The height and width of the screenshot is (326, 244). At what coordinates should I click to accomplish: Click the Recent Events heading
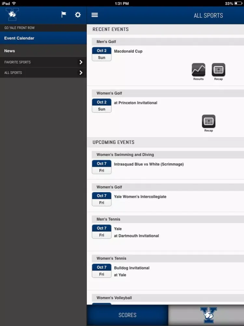(110, 29)
